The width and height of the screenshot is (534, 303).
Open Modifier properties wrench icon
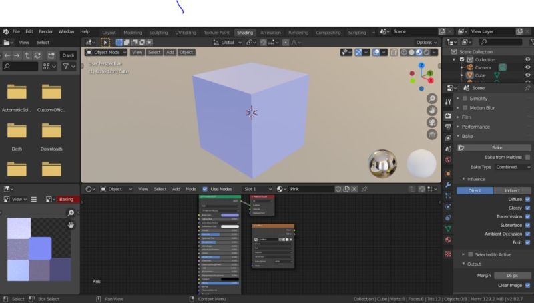pyautogui.click(x=448, y=184)
